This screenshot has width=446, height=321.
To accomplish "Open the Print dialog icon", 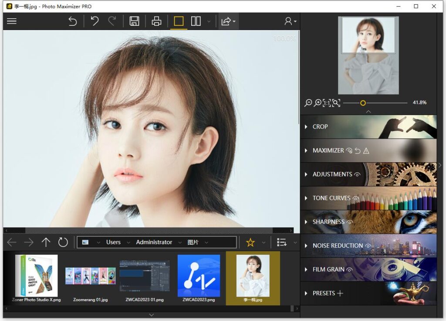I will point(156,21).
